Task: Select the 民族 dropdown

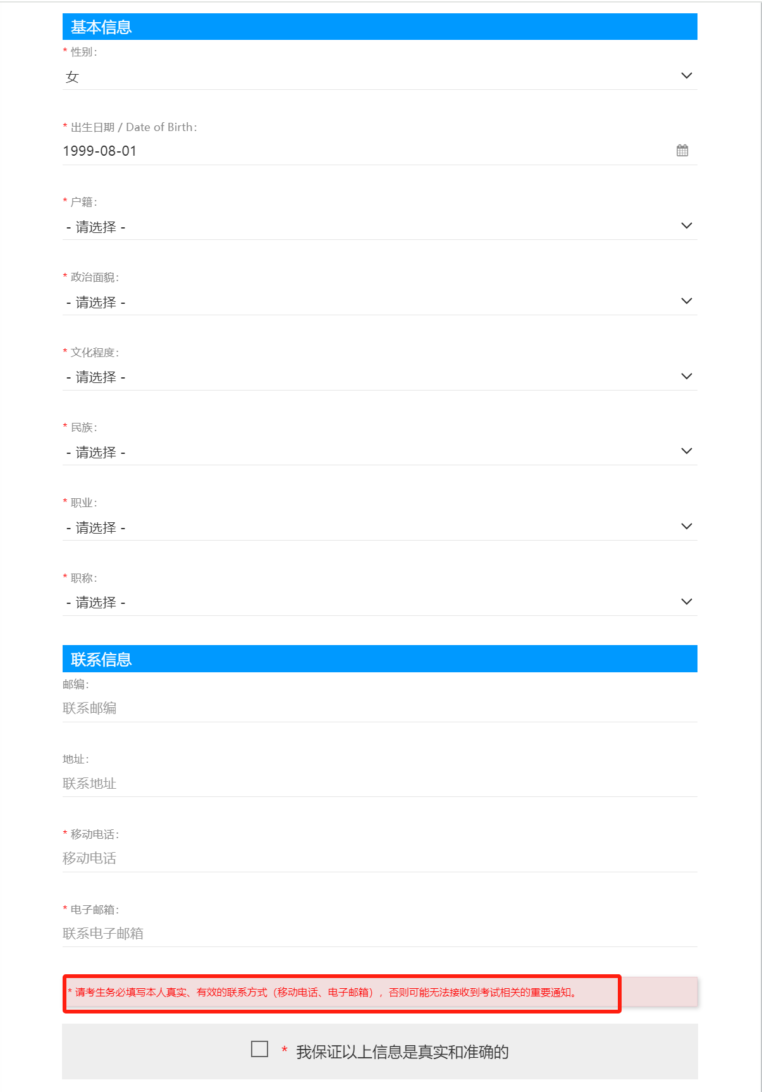Action: pyautogui.click(x=379, y=452)
